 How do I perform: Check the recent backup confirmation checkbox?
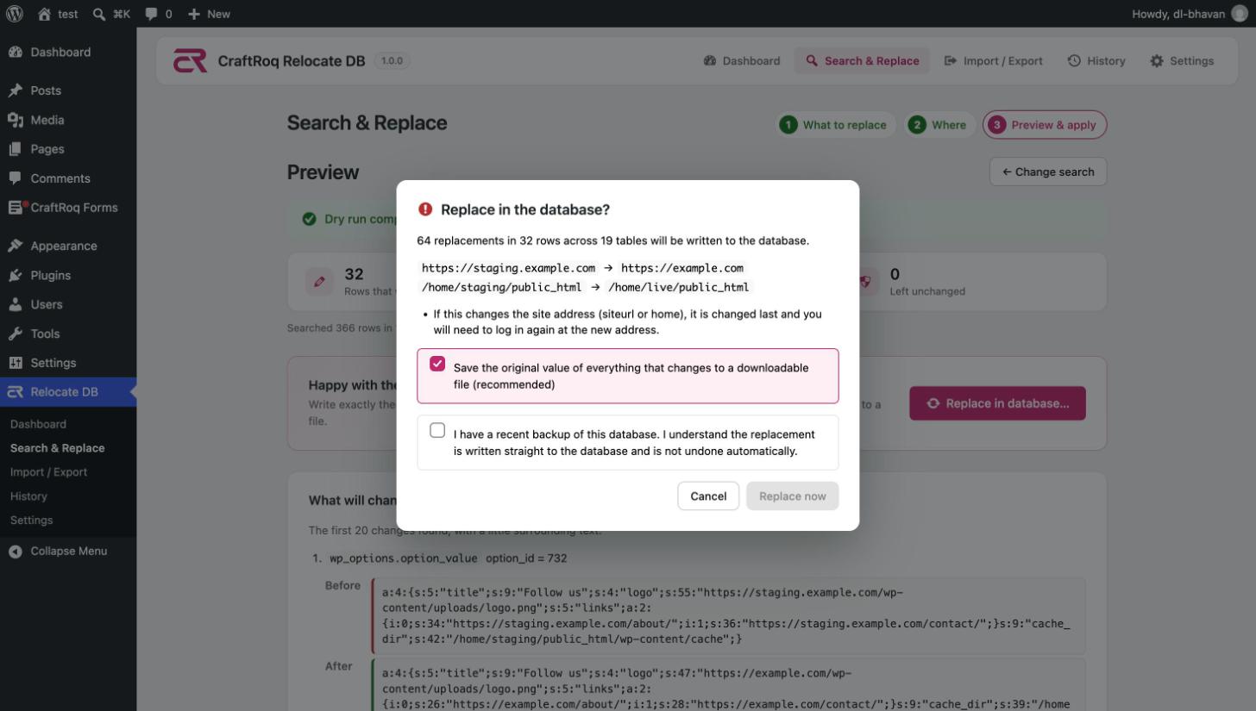437,430
